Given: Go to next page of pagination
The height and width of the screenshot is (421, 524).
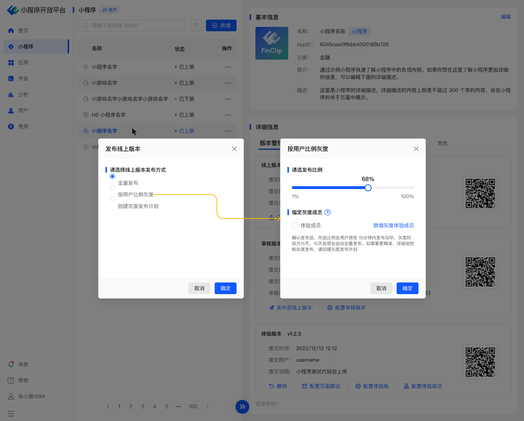Looking at the screenshot, I should click(x=208, y=407).
